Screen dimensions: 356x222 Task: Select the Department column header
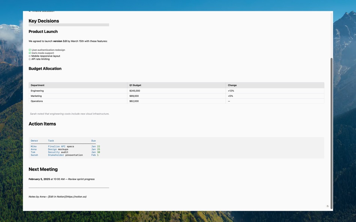[78, 85]
